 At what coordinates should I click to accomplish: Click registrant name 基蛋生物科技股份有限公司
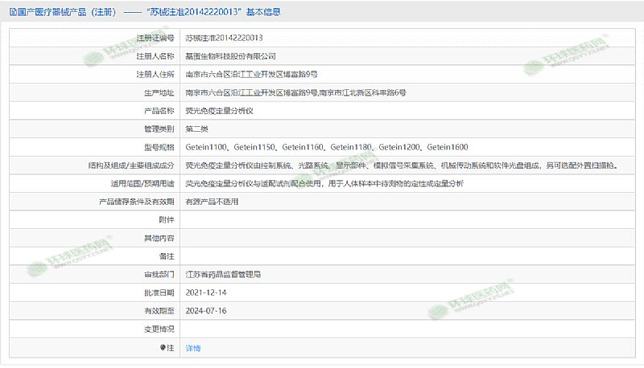pyautogui.click(x=230, y=56)
